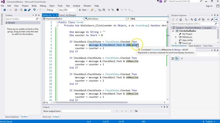Toggle Preview Selected Items in Solution Explorer

pos(216,19)
